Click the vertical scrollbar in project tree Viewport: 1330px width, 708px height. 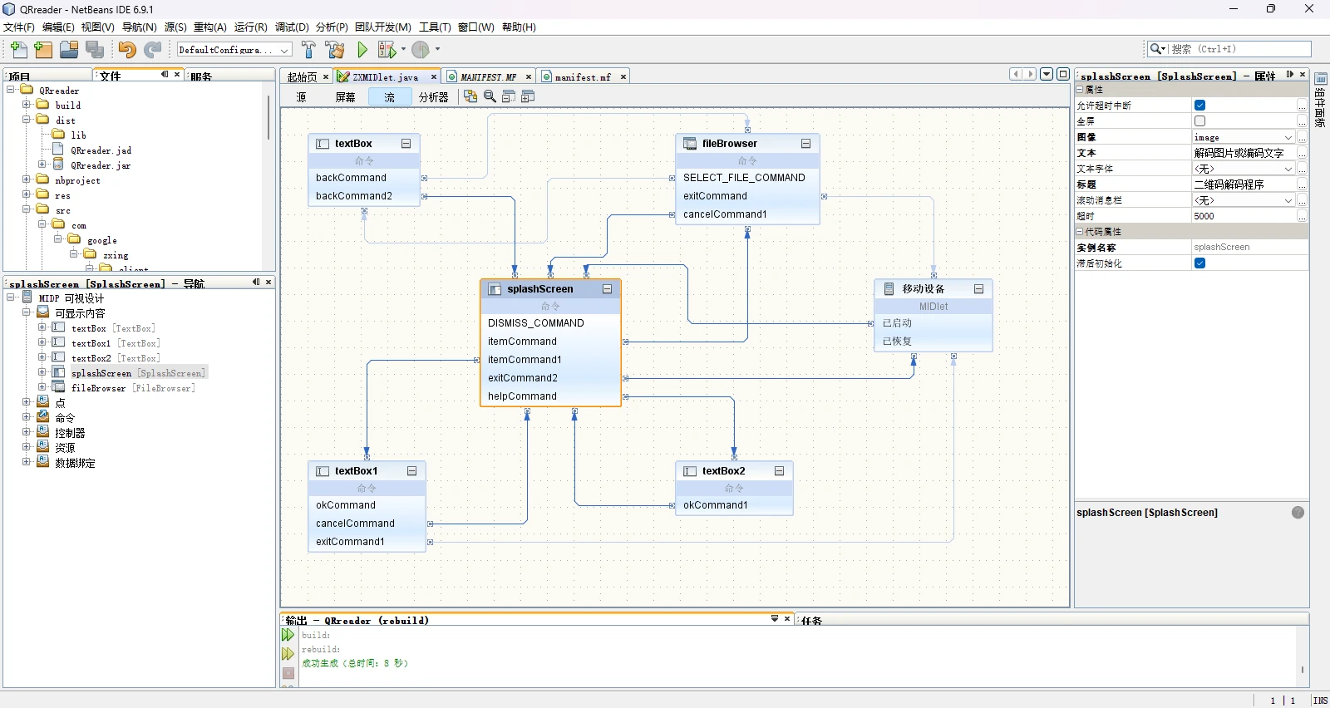(268, 116)
